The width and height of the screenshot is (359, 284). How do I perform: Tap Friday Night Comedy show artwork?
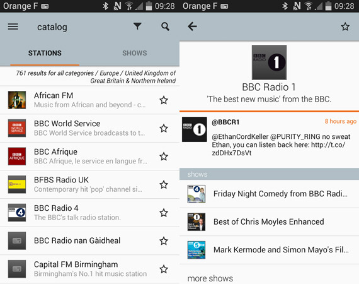click(197, 194)
